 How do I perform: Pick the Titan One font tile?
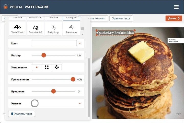pos(17,18)
